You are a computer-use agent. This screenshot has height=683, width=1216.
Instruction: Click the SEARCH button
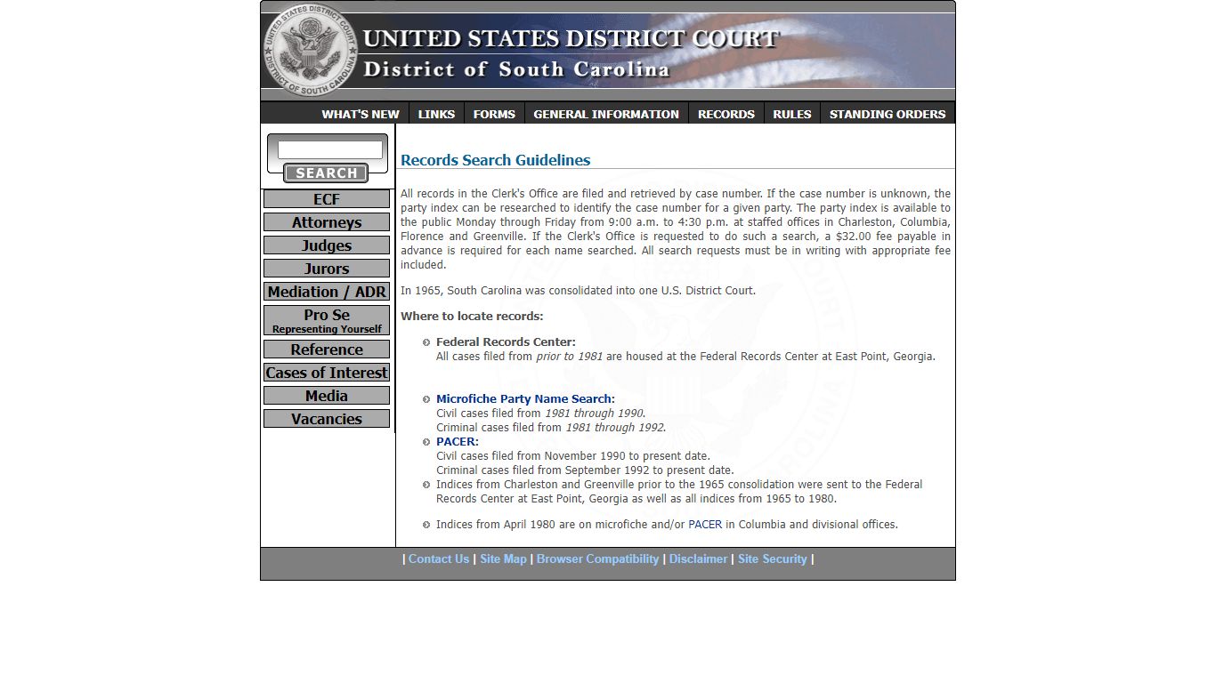pos(327,173)
